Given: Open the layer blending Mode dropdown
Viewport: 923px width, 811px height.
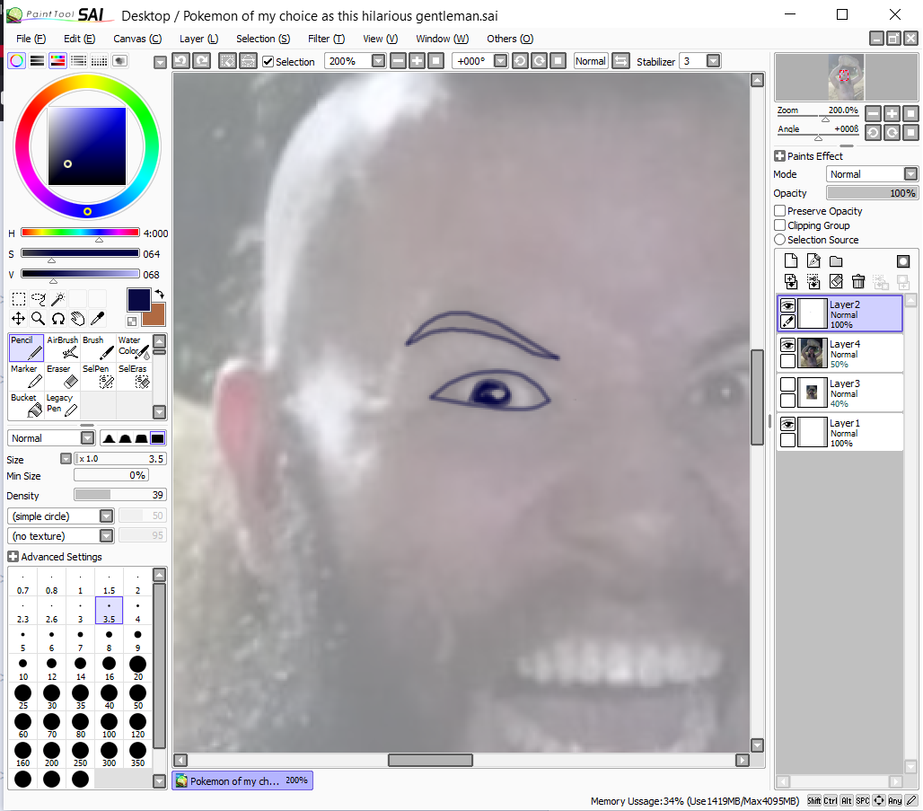Looking at the screenshot, I should [x=910, y=173].
